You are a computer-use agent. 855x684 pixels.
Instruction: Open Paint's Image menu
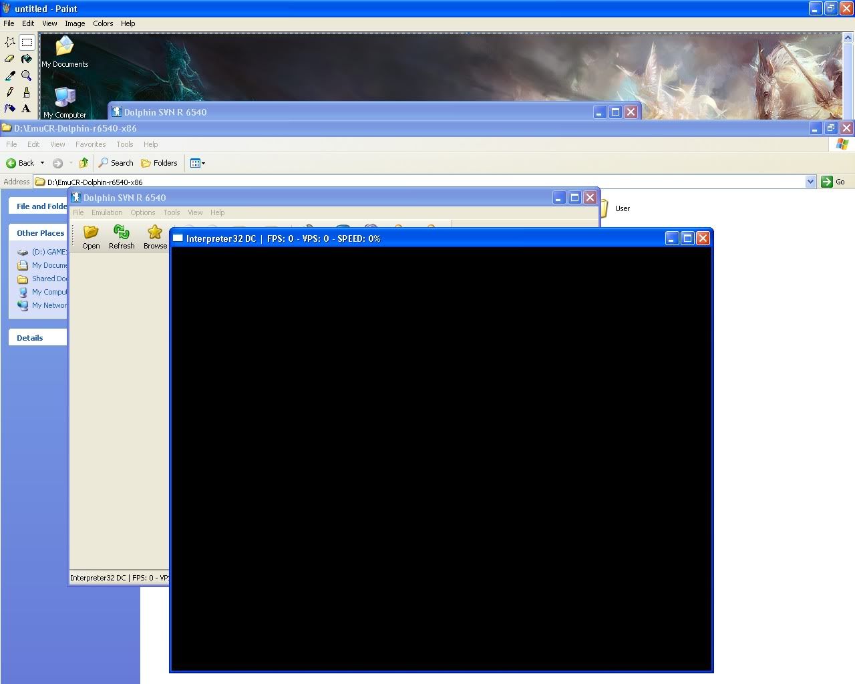(x=75, y=23)
